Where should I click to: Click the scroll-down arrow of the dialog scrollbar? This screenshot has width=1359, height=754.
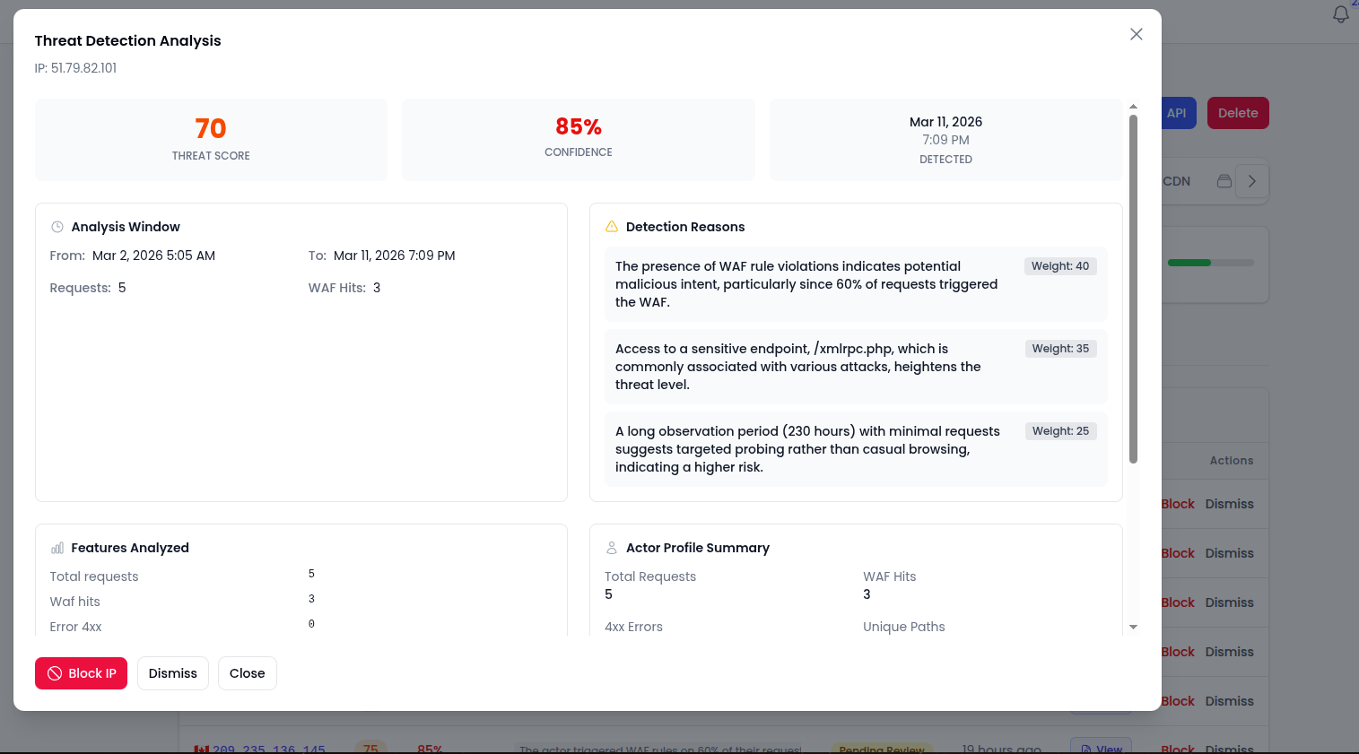point(1133,627)
